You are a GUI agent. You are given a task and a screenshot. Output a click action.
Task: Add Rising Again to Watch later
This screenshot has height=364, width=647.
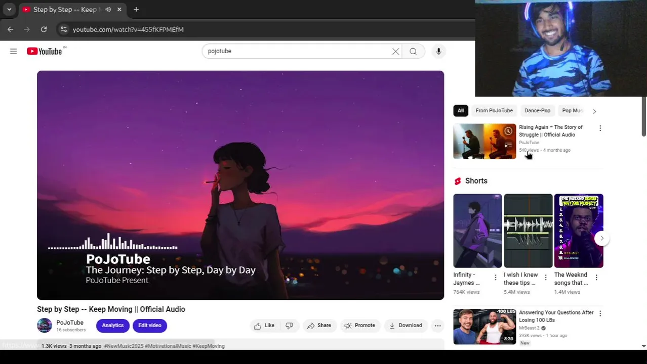pyautogui.click(x=508, y=131)
